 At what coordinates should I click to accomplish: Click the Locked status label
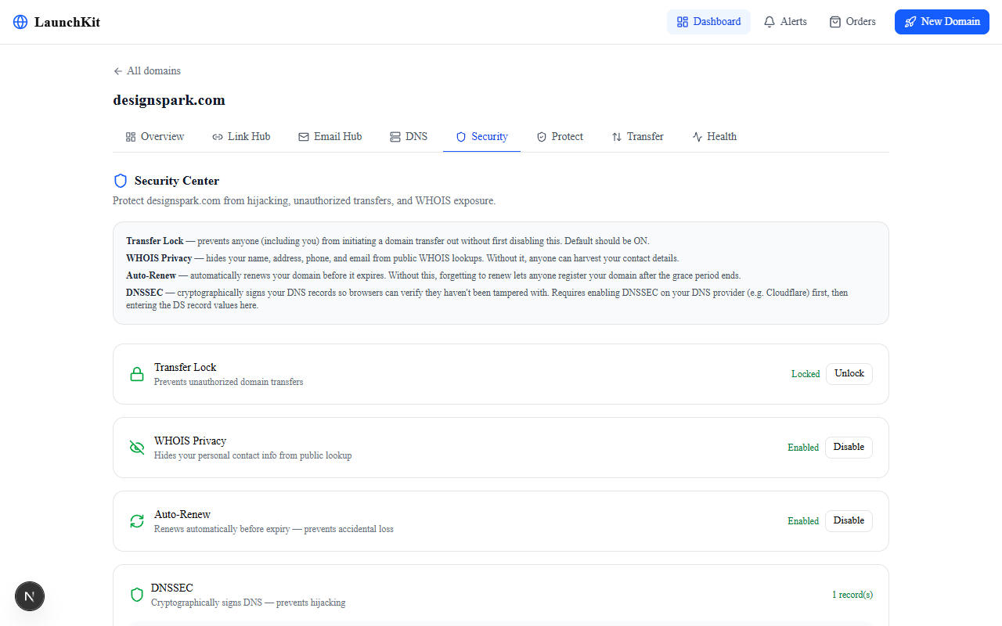[806, 374]
